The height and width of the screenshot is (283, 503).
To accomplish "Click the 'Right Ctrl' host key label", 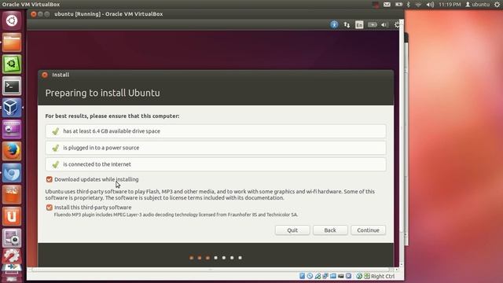I will 383,276.
